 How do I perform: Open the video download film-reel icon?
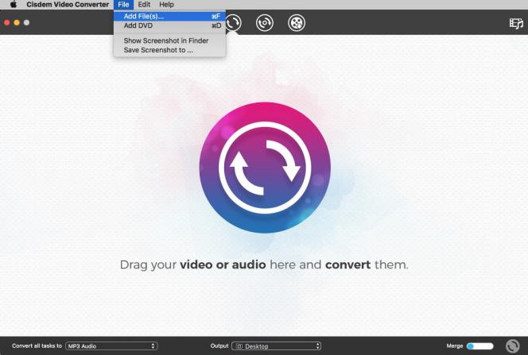click(x=297, y=23)
